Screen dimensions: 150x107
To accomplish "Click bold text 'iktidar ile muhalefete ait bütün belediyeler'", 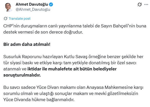I will [x=72, y=69].
